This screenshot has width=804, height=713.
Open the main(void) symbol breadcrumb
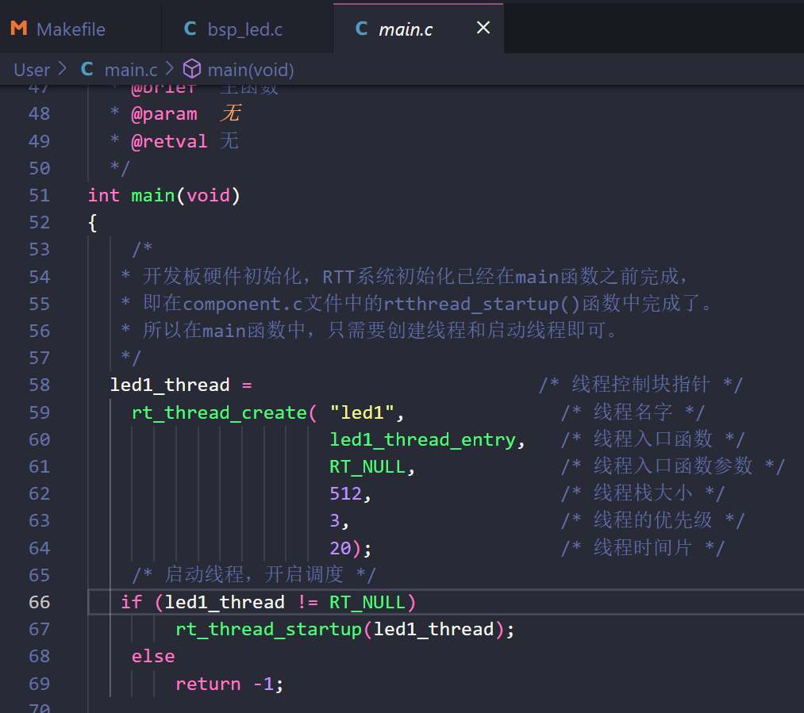click(251, 70)
